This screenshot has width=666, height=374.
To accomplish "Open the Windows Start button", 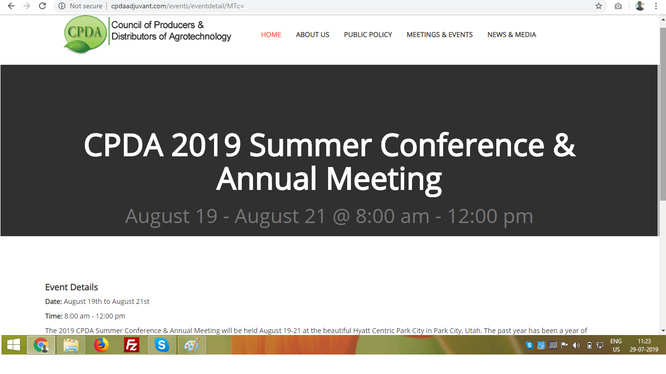I will tap(13, 345).
